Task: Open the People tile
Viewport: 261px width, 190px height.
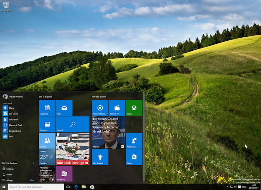Action: [x=47, y=141]
